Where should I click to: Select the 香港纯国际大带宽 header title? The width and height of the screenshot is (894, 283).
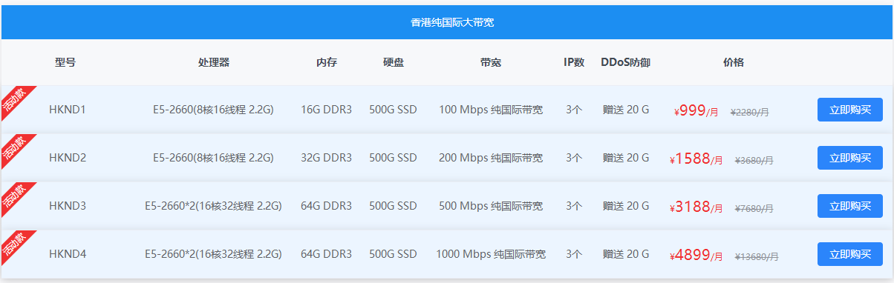452,22
